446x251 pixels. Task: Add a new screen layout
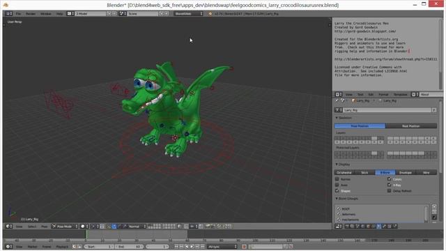(x=109, y=13)
